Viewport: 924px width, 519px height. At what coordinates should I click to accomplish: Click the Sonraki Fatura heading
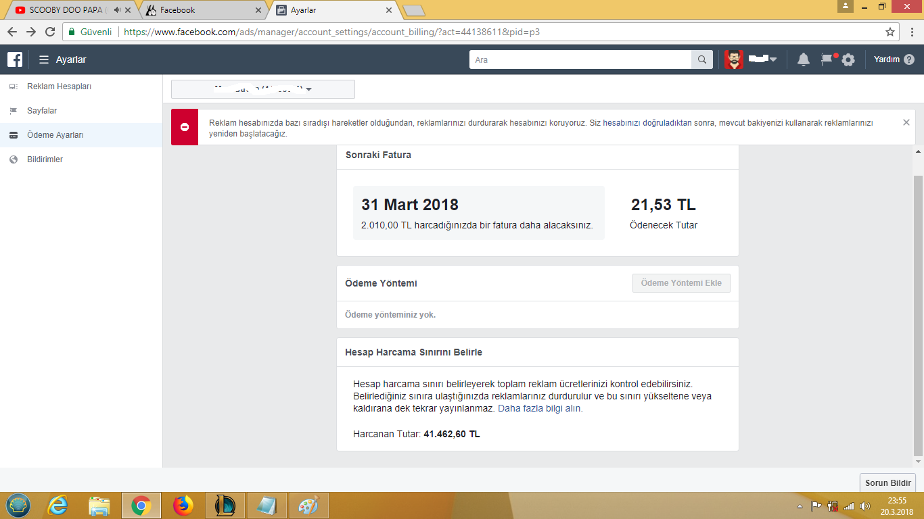(x=378, y=155)
